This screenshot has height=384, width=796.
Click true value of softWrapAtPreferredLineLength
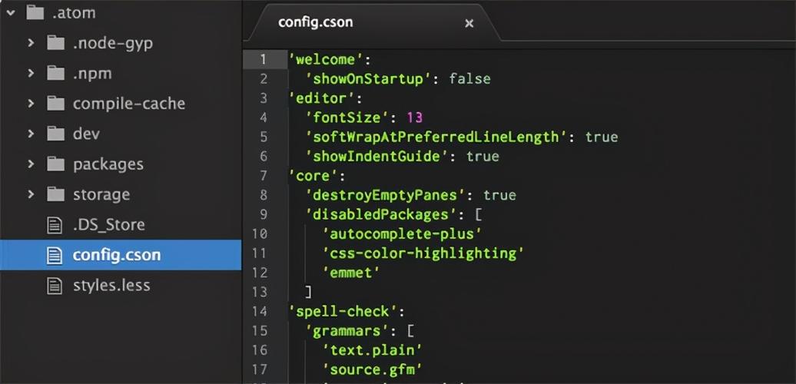(602, 137)
